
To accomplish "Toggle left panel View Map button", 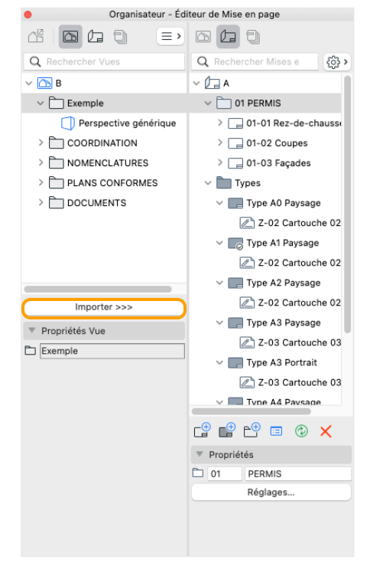I will pyautogui.click(x=70, y=36).
